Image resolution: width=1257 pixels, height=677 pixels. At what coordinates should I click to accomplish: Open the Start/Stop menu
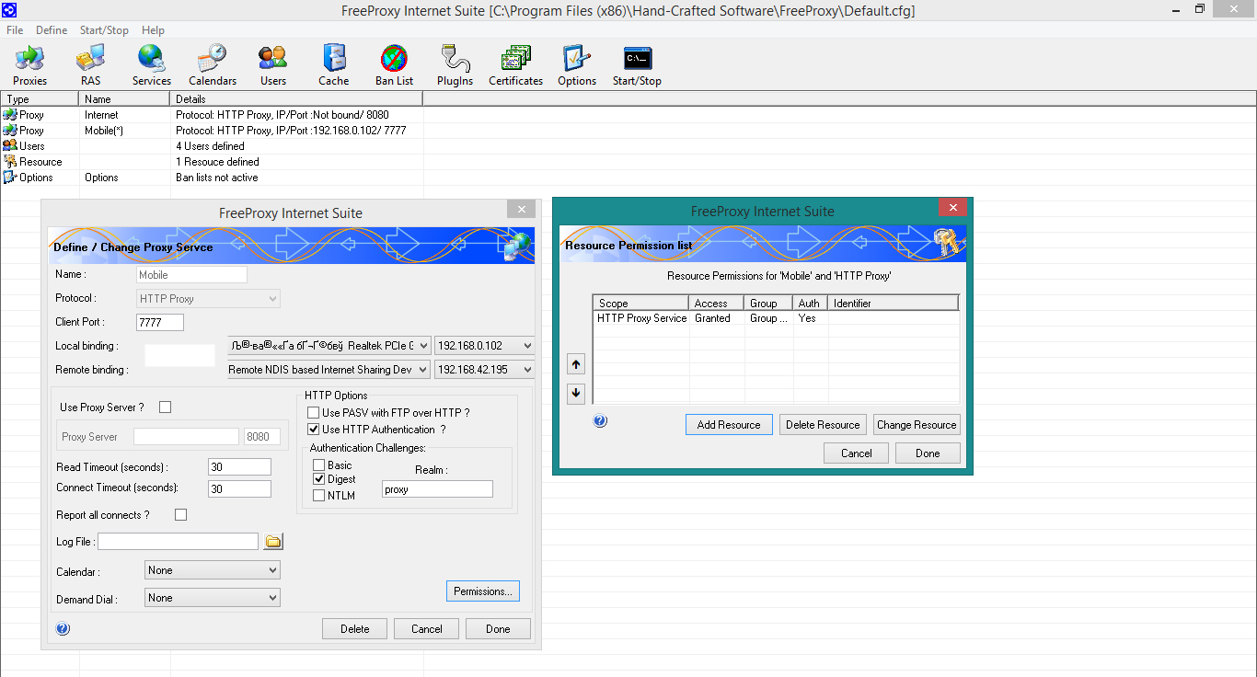point(104,30)
